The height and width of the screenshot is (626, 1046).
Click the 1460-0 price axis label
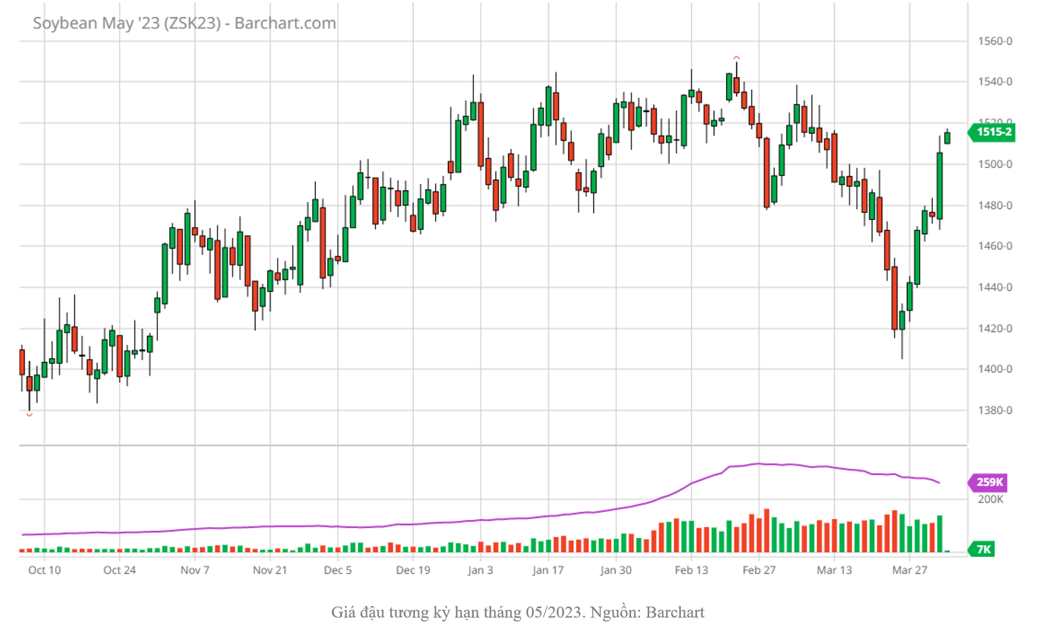(995, 246)
